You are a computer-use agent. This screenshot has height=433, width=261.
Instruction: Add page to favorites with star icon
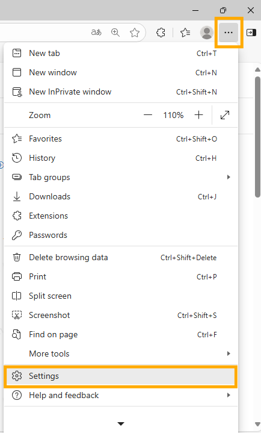click(135, 33)
